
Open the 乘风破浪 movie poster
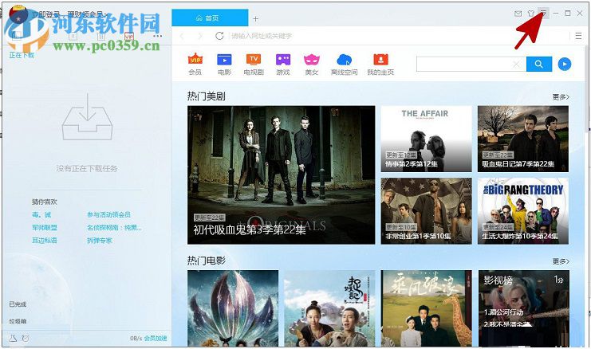(x=426, y=308)
